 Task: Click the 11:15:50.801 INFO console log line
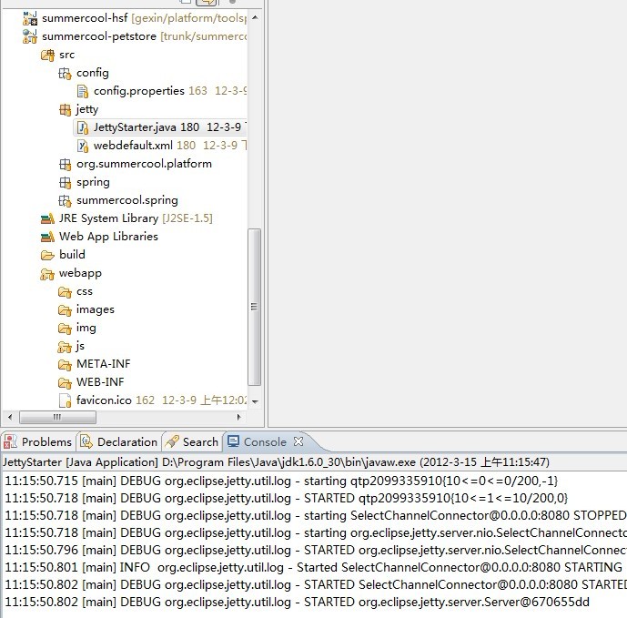(313, 567)
